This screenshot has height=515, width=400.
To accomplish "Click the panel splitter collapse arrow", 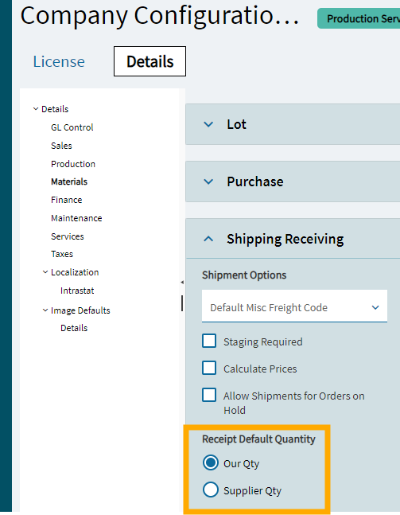I will pos(182,282).
